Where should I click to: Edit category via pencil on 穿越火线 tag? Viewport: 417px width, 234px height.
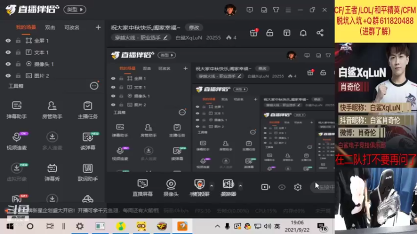165,37
